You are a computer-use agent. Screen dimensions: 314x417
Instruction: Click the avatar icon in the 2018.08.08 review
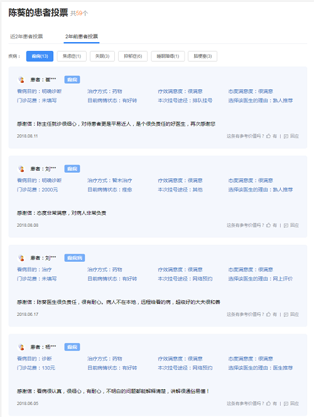(x=21, y=168)
